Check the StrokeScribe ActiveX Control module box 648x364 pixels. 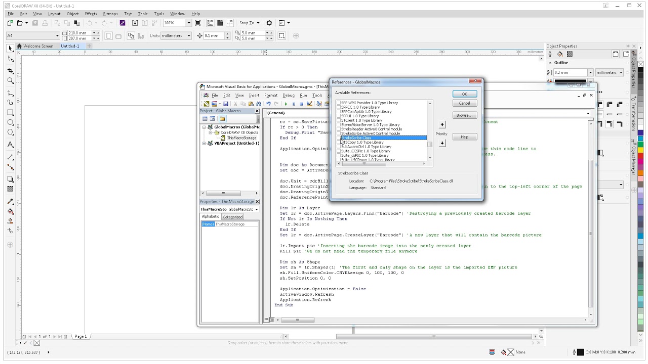pos(339,133)
